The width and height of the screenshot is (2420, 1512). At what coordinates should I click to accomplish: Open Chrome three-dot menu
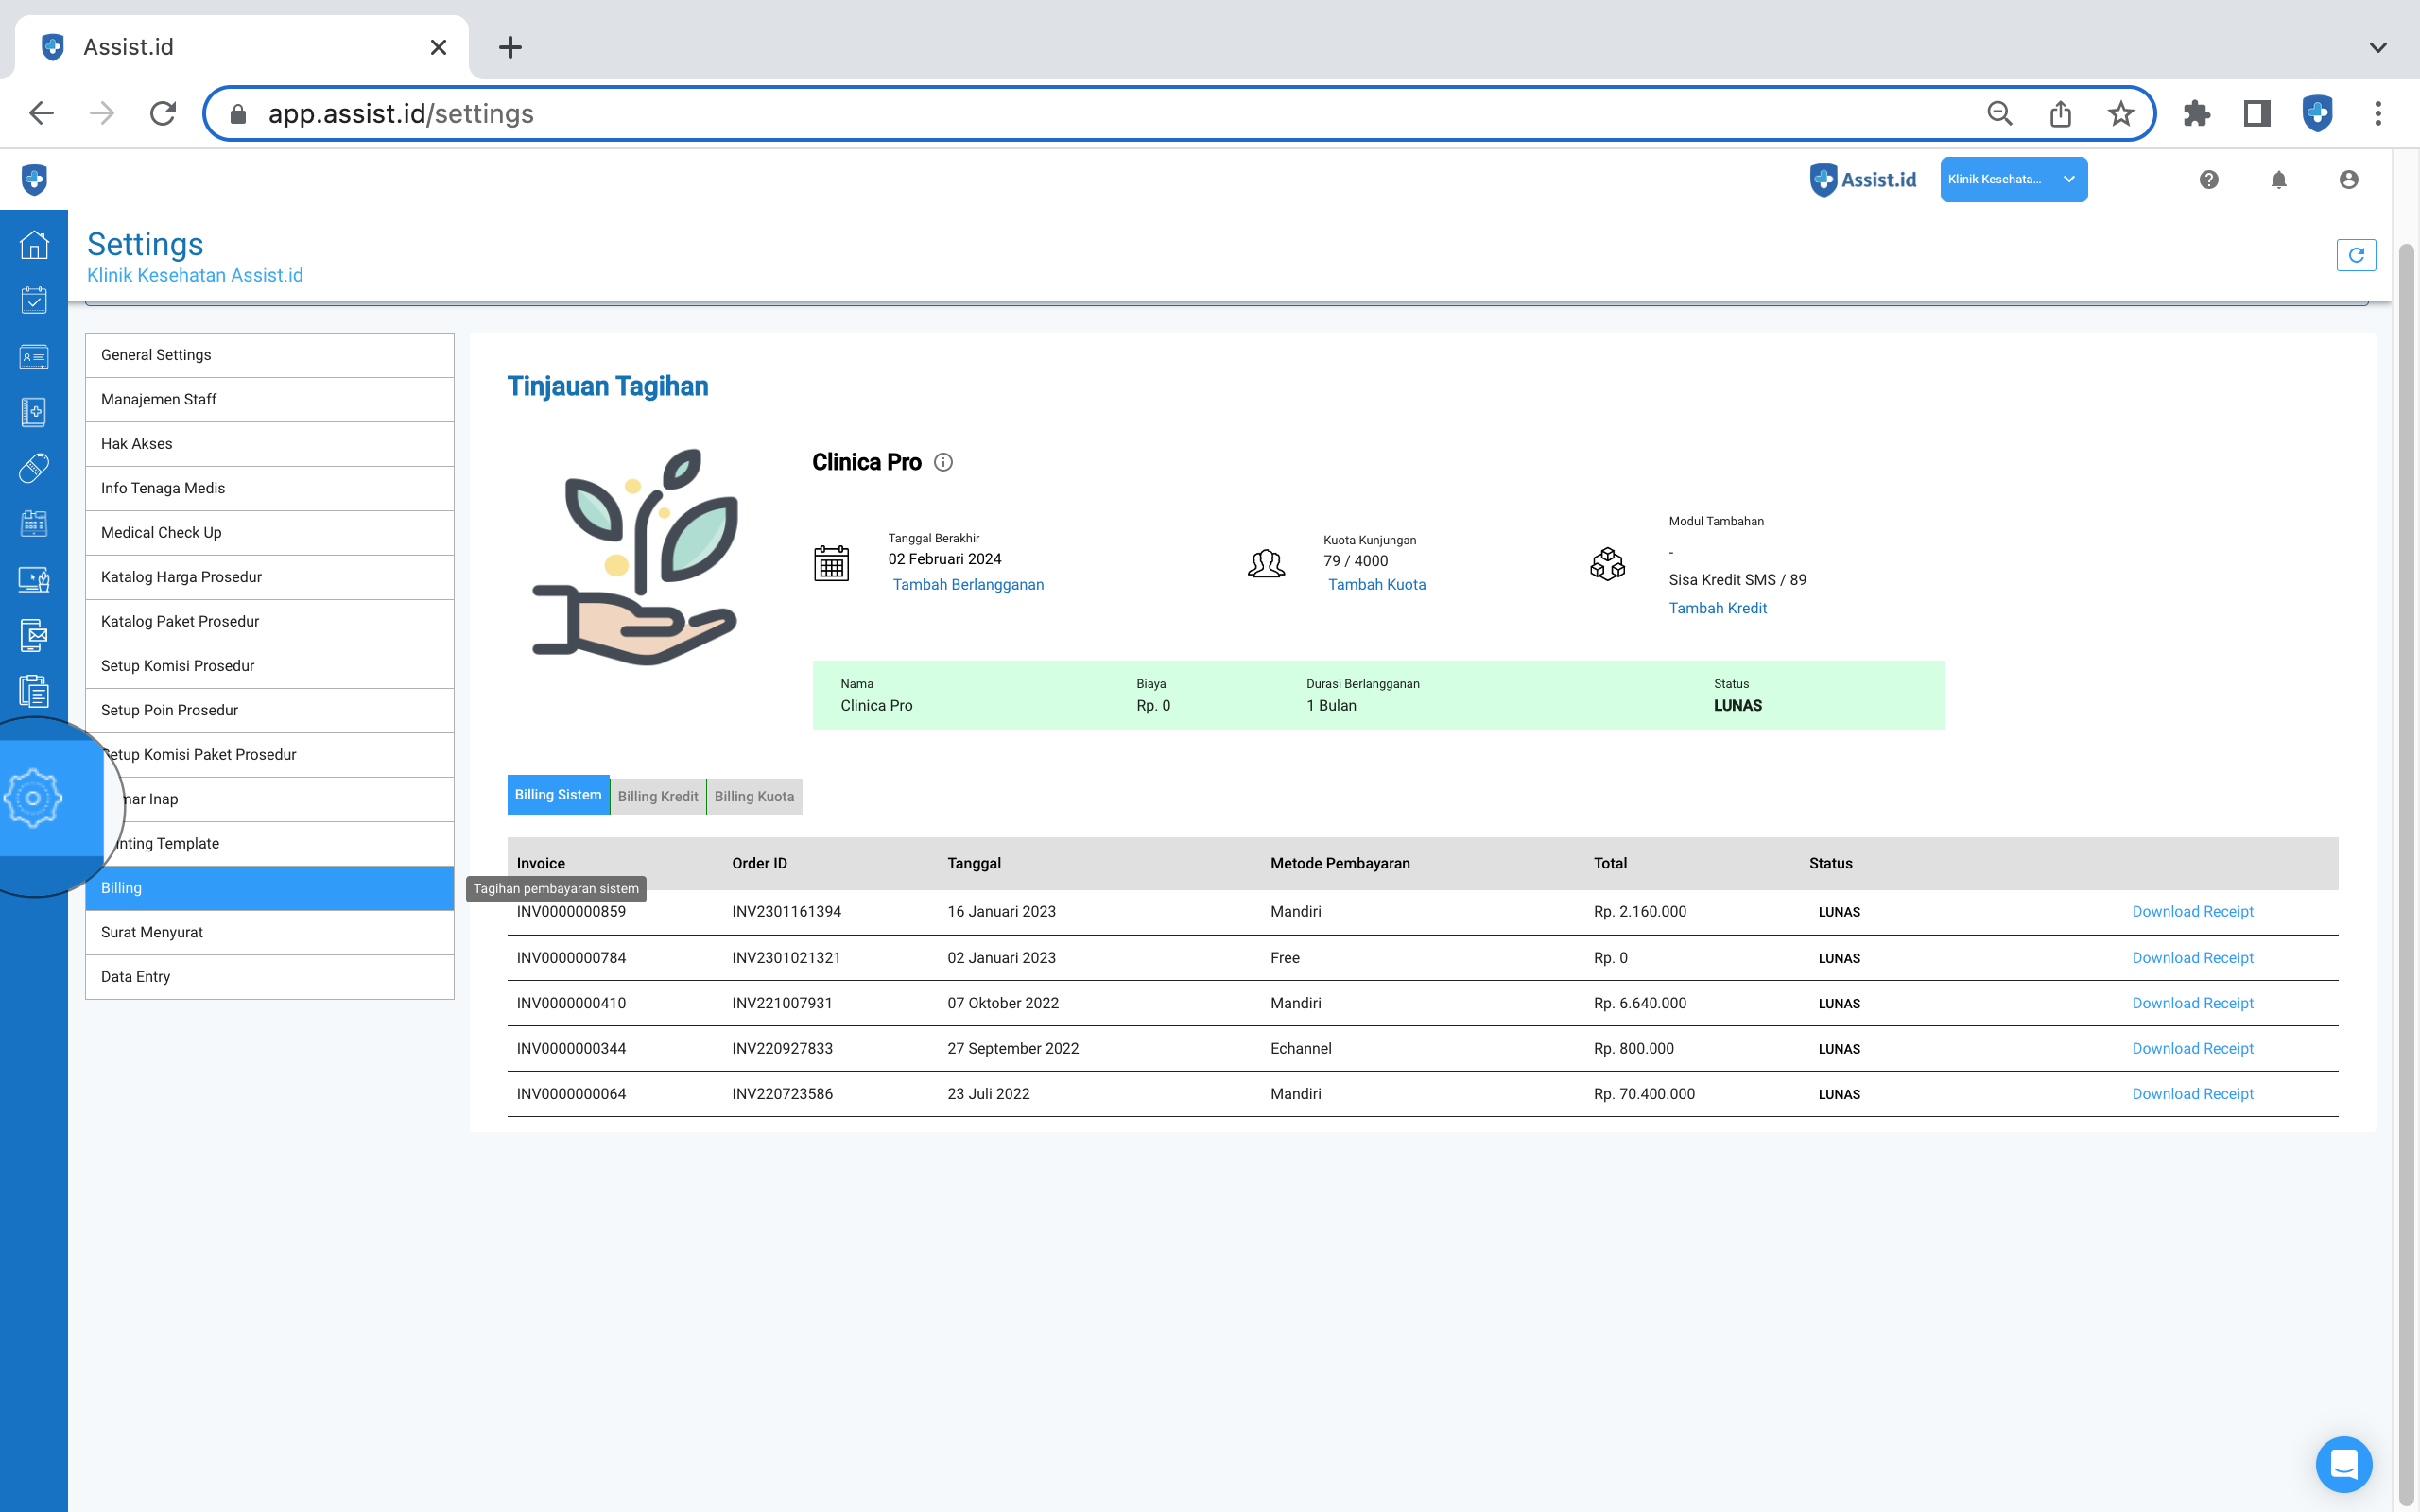[2378, 113]
